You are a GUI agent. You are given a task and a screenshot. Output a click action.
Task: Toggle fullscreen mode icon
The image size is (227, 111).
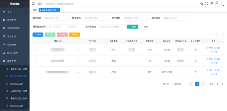(207, 4)
